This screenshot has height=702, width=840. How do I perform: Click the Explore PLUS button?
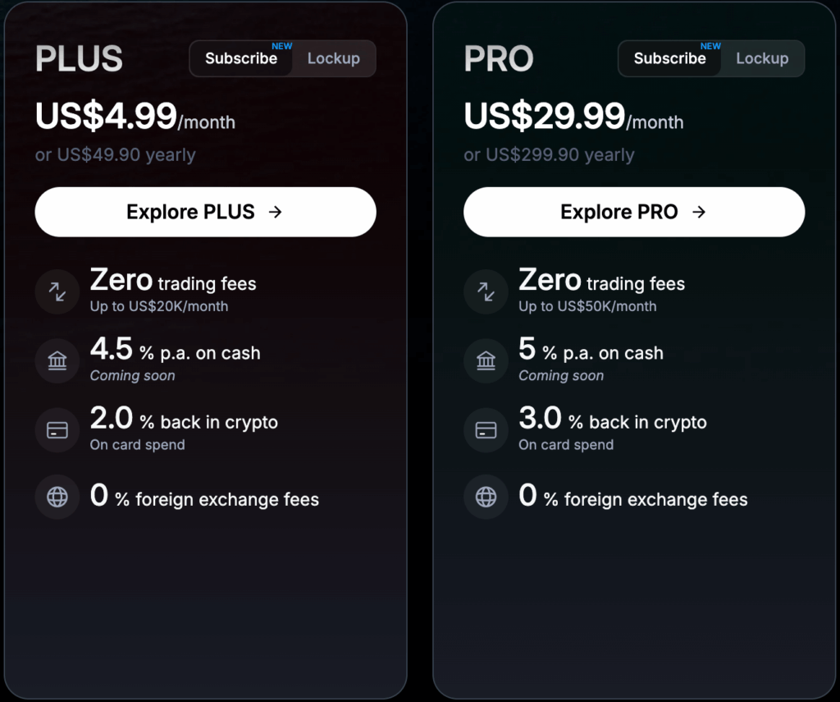(x=205, y=212)
